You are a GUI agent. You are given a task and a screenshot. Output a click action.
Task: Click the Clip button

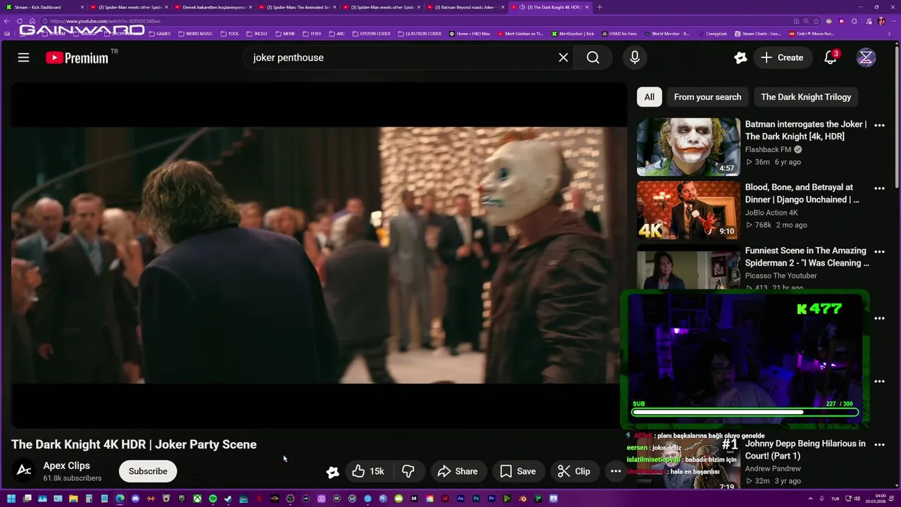[574, 471]
